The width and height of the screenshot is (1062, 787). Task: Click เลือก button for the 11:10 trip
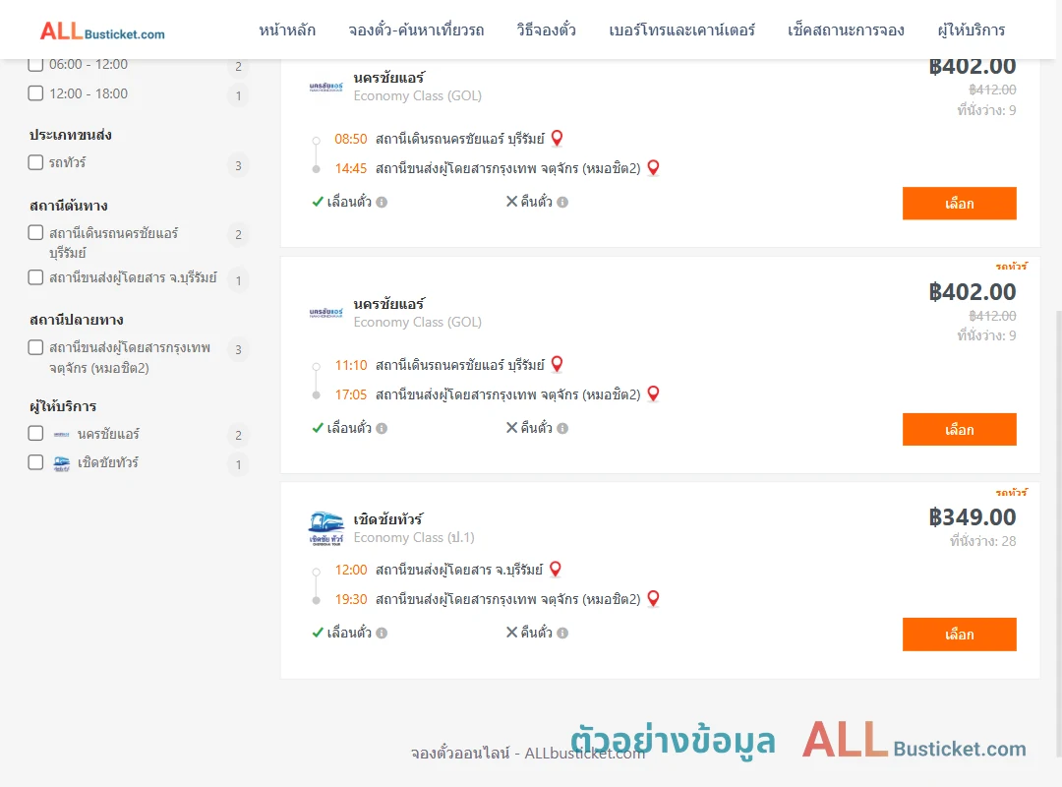[x=959, y=429]
